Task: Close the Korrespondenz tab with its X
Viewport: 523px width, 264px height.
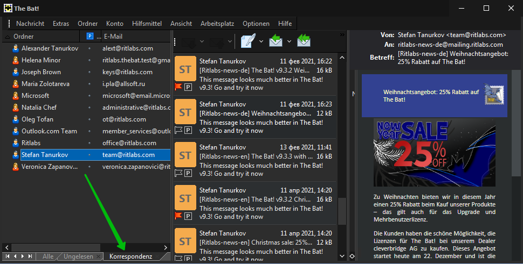Action: [157, 256]
